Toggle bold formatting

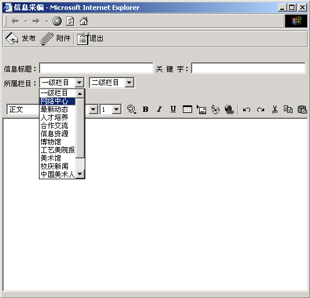pos(146,109)
